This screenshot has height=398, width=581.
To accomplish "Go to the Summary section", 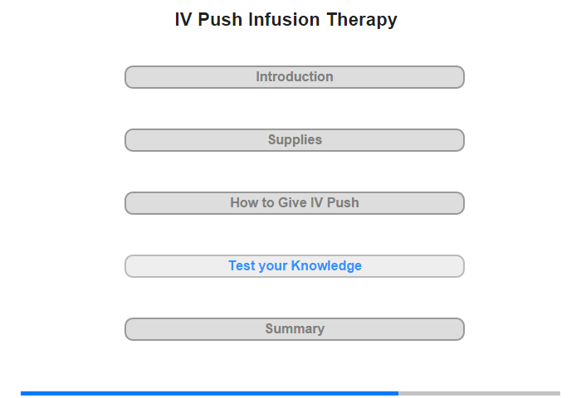I will pyautogui.click(x=294, y=329).
